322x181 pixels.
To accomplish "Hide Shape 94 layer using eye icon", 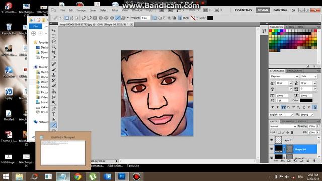I will tap(272, 149).
